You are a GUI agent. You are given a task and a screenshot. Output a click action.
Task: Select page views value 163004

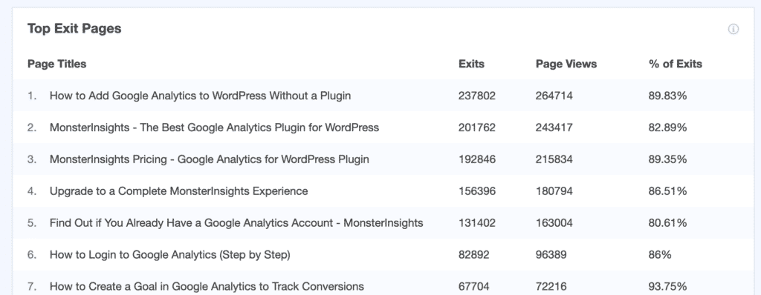pos(554,223)
